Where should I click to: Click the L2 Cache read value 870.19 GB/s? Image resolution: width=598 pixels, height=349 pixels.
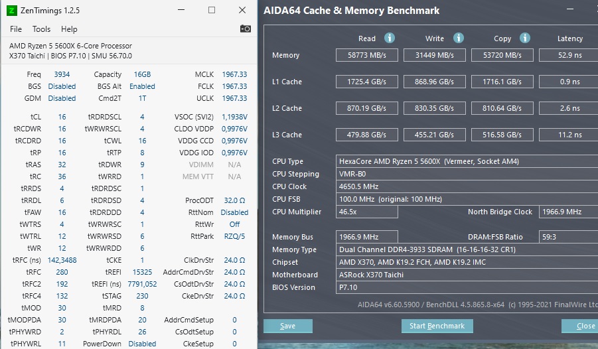tap(367, 108)
